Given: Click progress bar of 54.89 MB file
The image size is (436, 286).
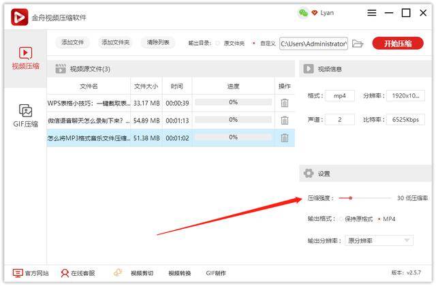Looking at the screenshot, I should pos(233,120).
